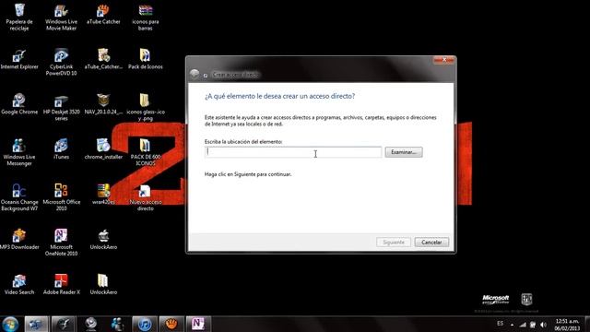Open Windows Live Messenger from taskbar
The image size is (590, 332).
(117, 324)
